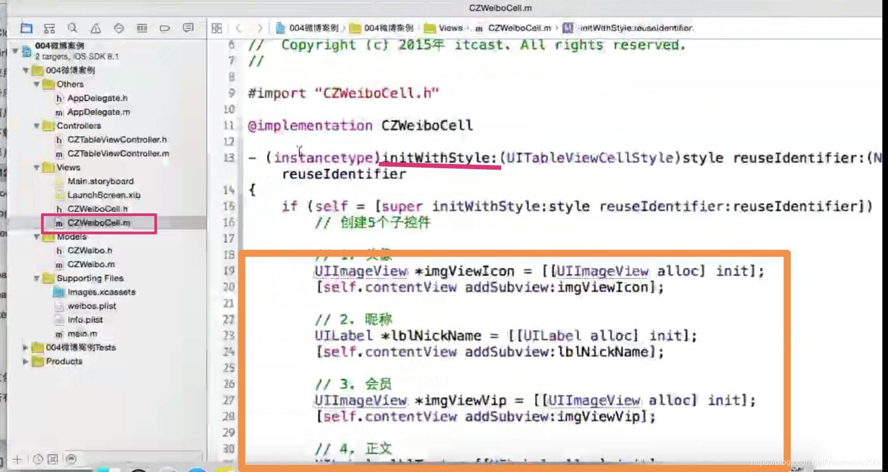Image resolution: width=888 pixels, height=472 pixels.
Task: Open CZTableViewController.m
Action: (x=118, y=154)
